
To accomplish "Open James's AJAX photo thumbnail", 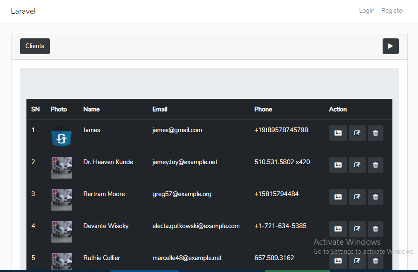I will tap(61, 136).
